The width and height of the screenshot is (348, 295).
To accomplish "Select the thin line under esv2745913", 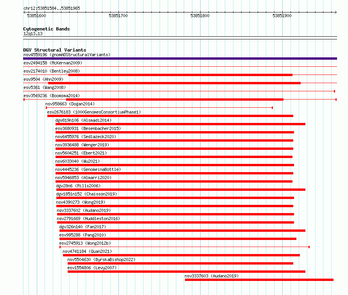I will (x=185, y=247).
